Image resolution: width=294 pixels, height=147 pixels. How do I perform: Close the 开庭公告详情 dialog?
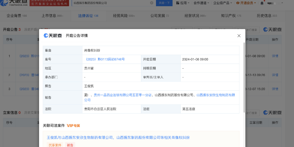tap(239, 36)
